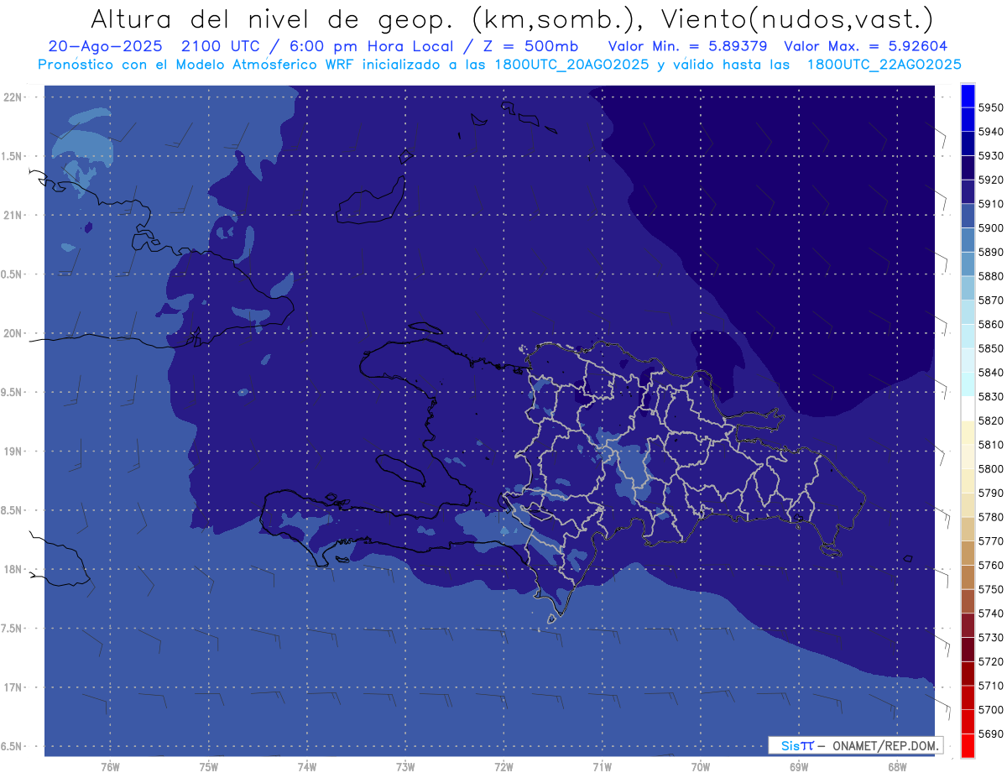Click the 69W longitude axis label
1007x778 pixels.
[x=799, y=766]
